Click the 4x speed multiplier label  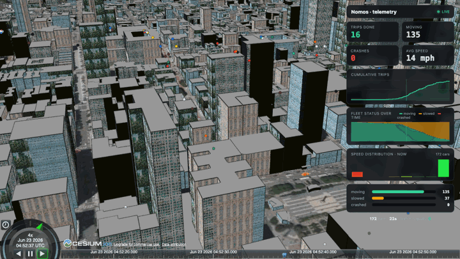click(30, 235)
